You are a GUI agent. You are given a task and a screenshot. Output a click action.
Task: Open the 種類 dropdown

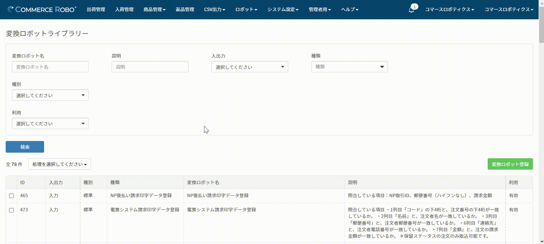[349, 67]
